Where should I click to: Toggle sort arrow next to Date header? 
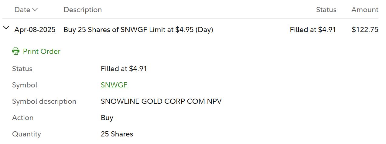pos(35,10)
